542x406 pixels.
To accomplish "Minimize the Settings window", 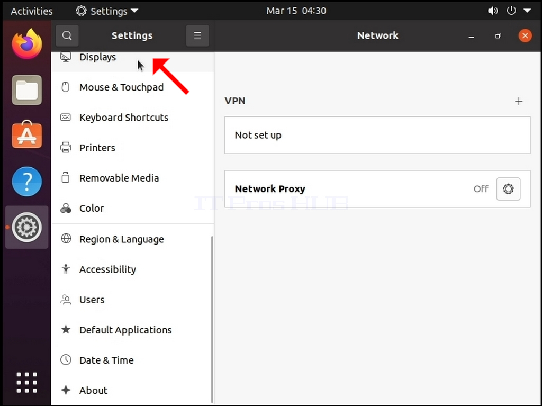I will point(471,35).
